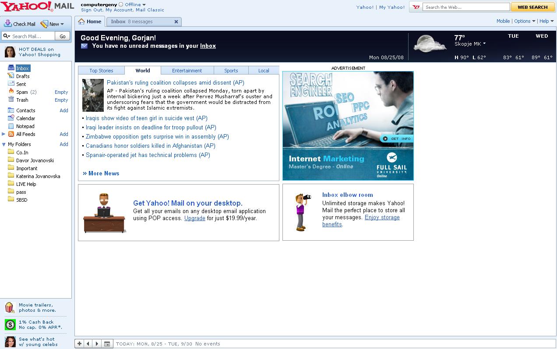Open the Mobile link
This screenshot has height=349, width=557.
(x=503, y=21)
